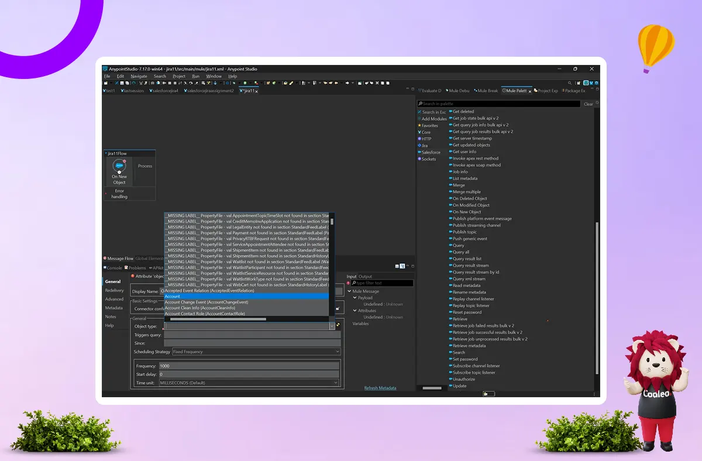Open the Console tab
Screen dimensions: 702x461
tap(113, 268)
